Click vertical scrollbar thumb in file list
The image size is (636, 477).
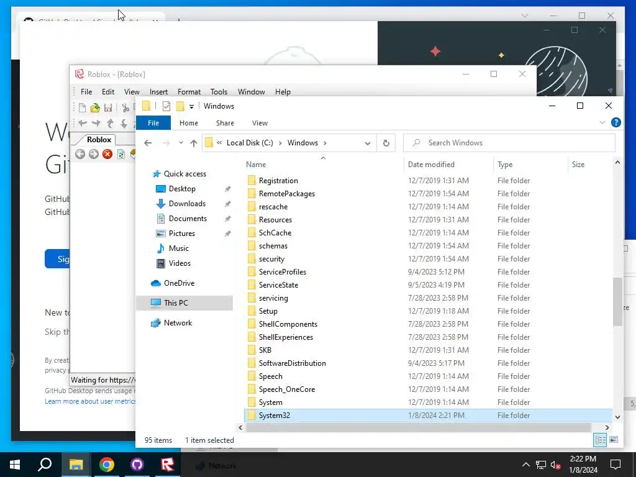pyautogui.click(x=617, y=301)
